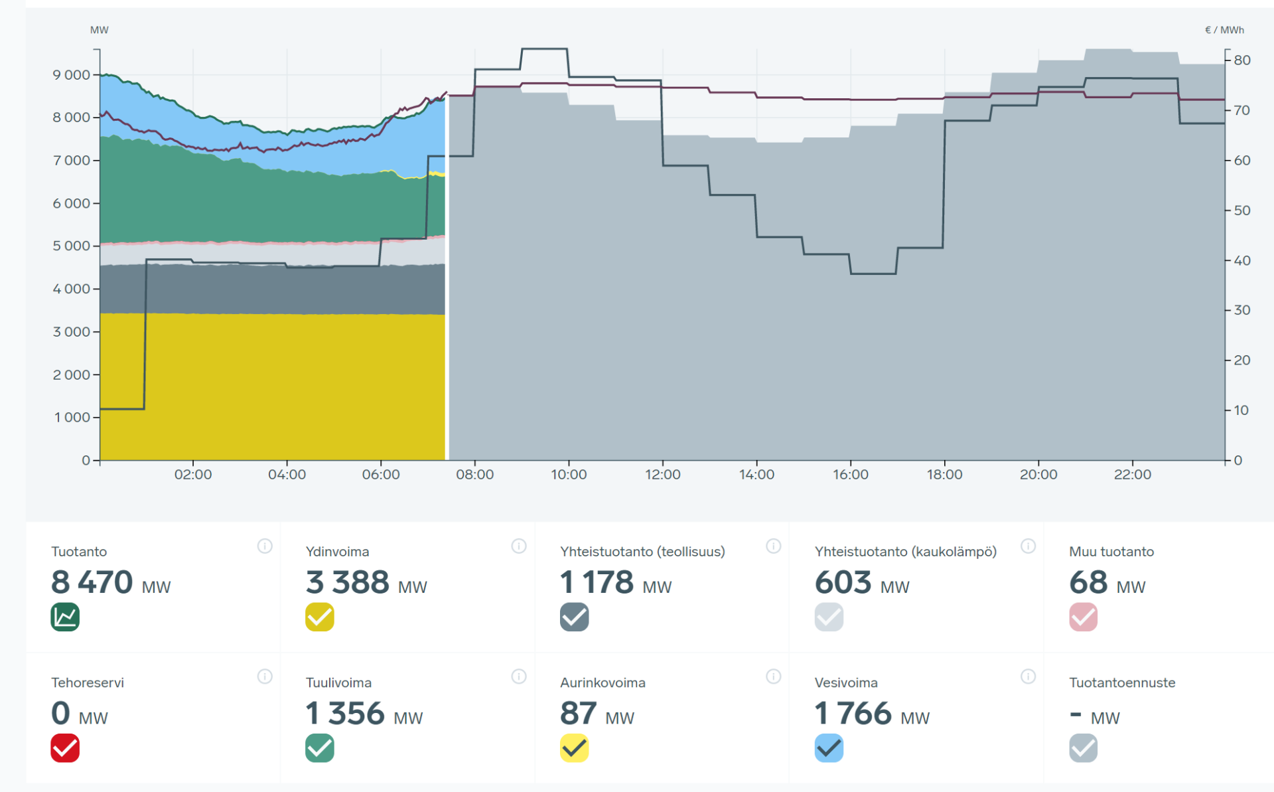This screenshot has height=792, width=1274.
Task: Toggle the Tuulivoima green checkbox
Action: pyautogui.click(x=320, y=748)
